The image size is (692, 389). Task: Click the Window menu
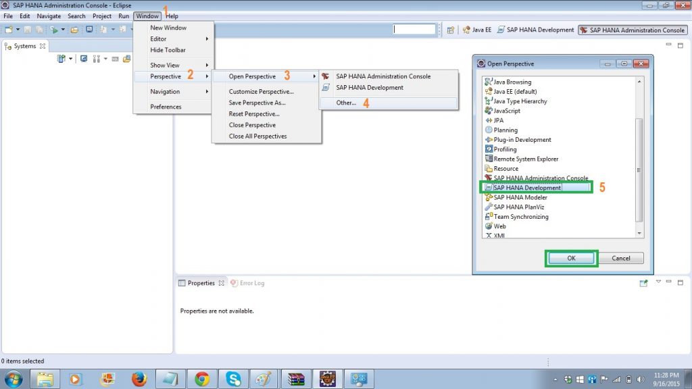coord(147,16)
